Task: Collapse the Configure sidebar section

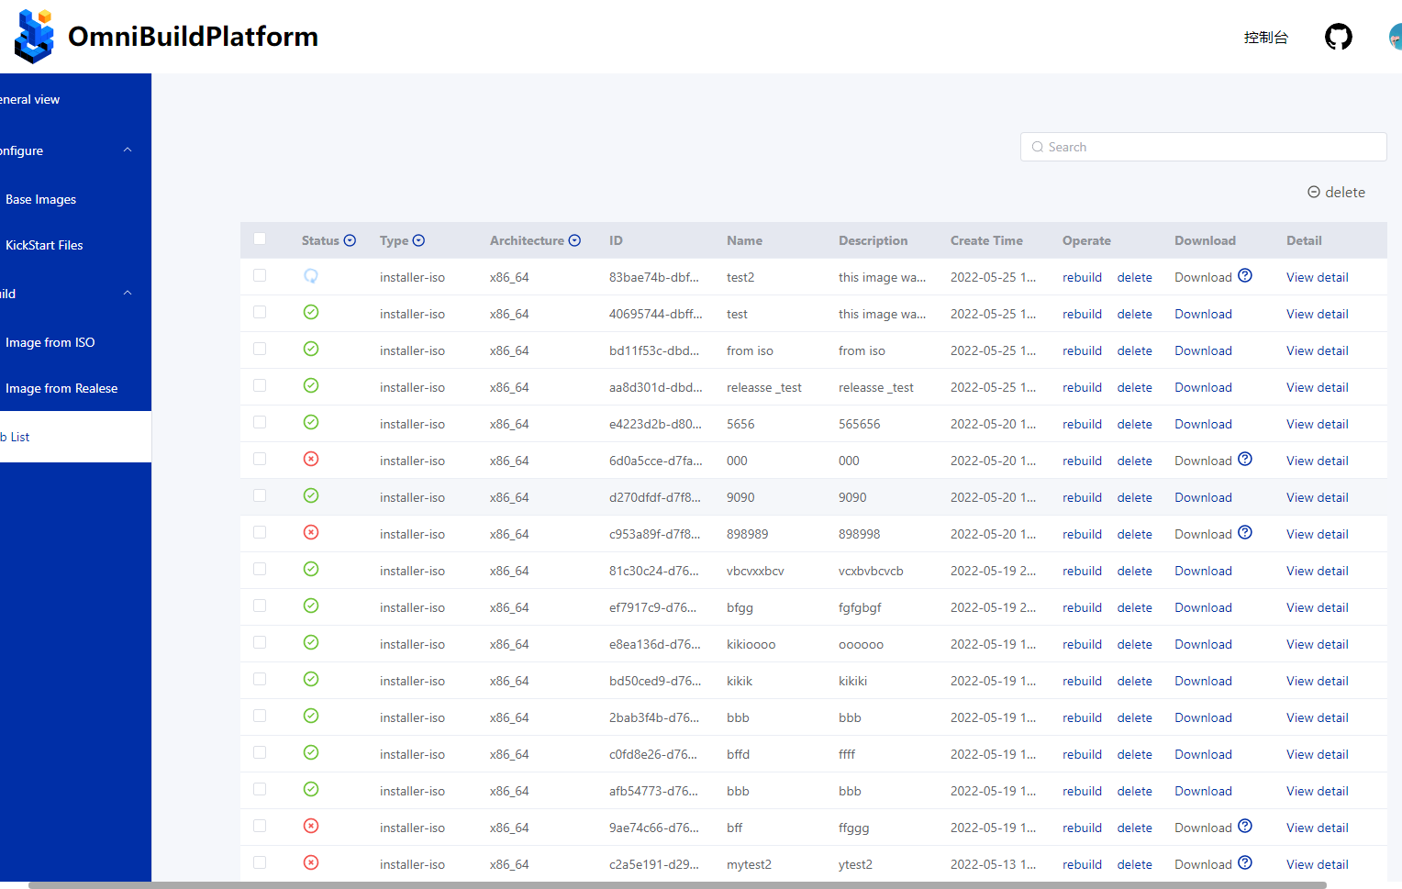Action: click(x=128, y=150)
